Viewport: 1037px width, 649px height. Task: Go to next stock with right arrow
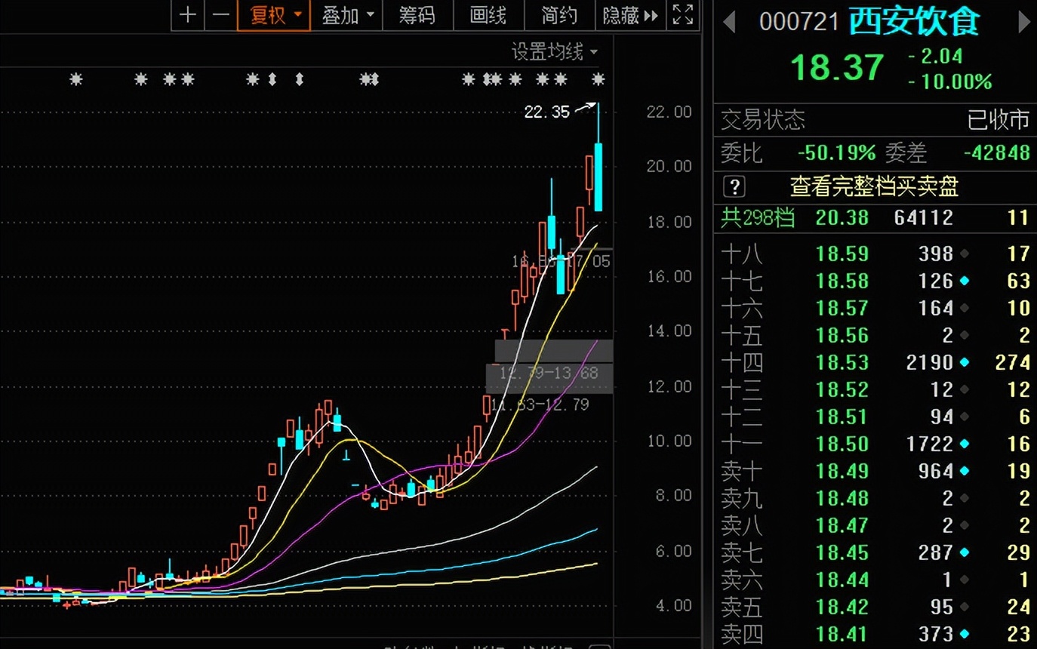1024,22
